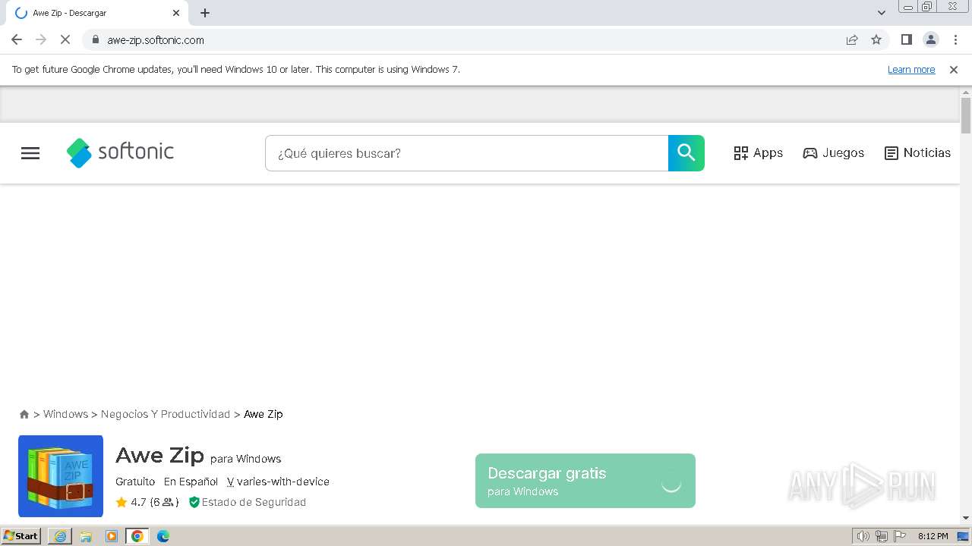Click the Learn more link
The height and width of the screenshot is (546, 972).
[x=911, y=69]
